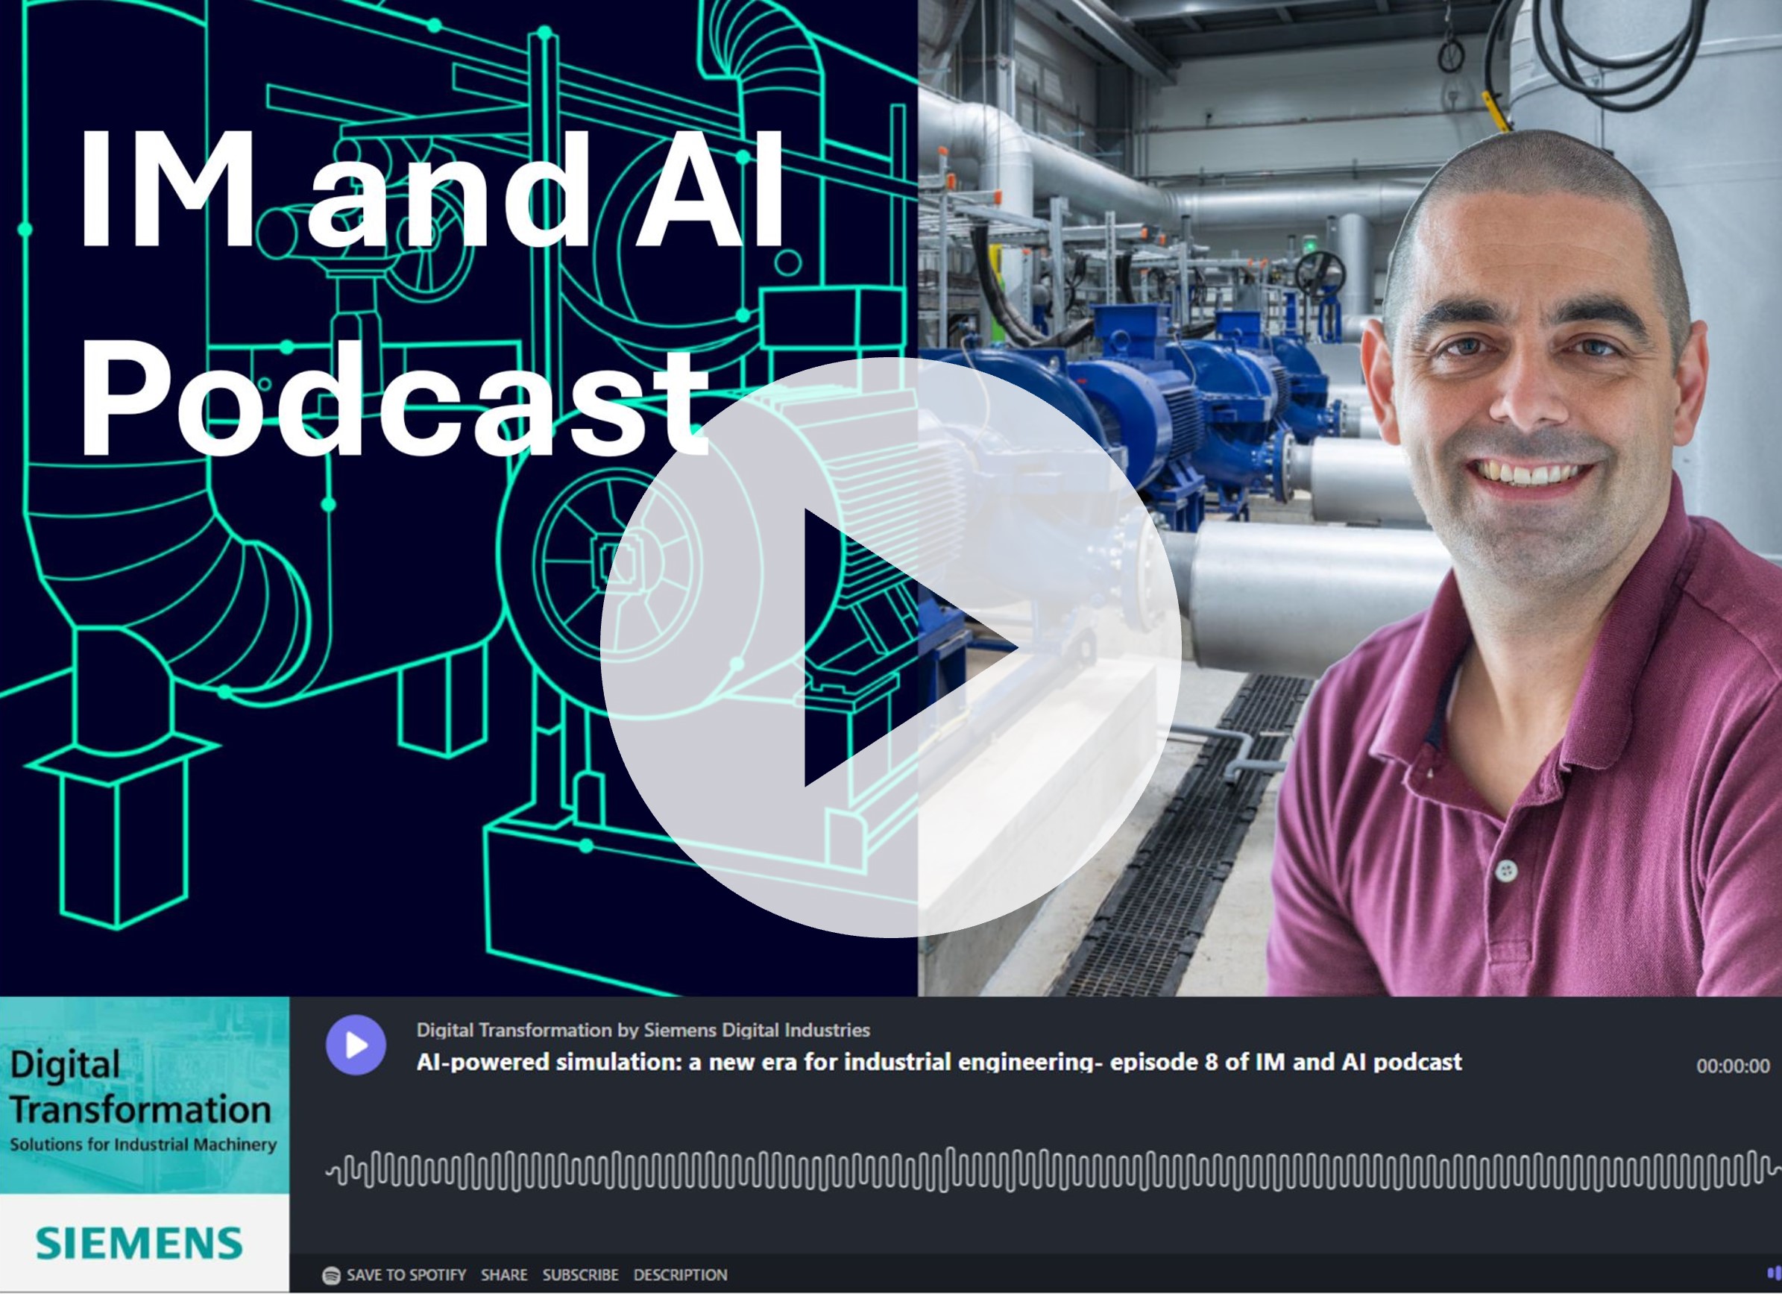Viewport: 1782px width, 1296px height.
Task: Click SUBSCRIBE in the player footer
Action: pos(580,1275)
